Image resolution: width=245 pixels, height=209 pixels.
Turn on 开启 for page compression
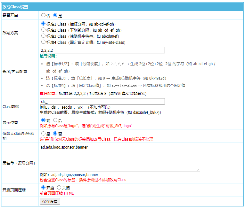[43, 188]
